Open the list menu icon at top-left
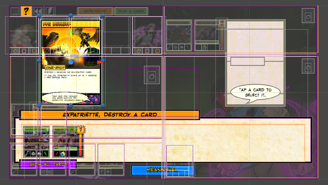Screen dimensions: 328x185 pyautogui.click(x=15, y=11)
